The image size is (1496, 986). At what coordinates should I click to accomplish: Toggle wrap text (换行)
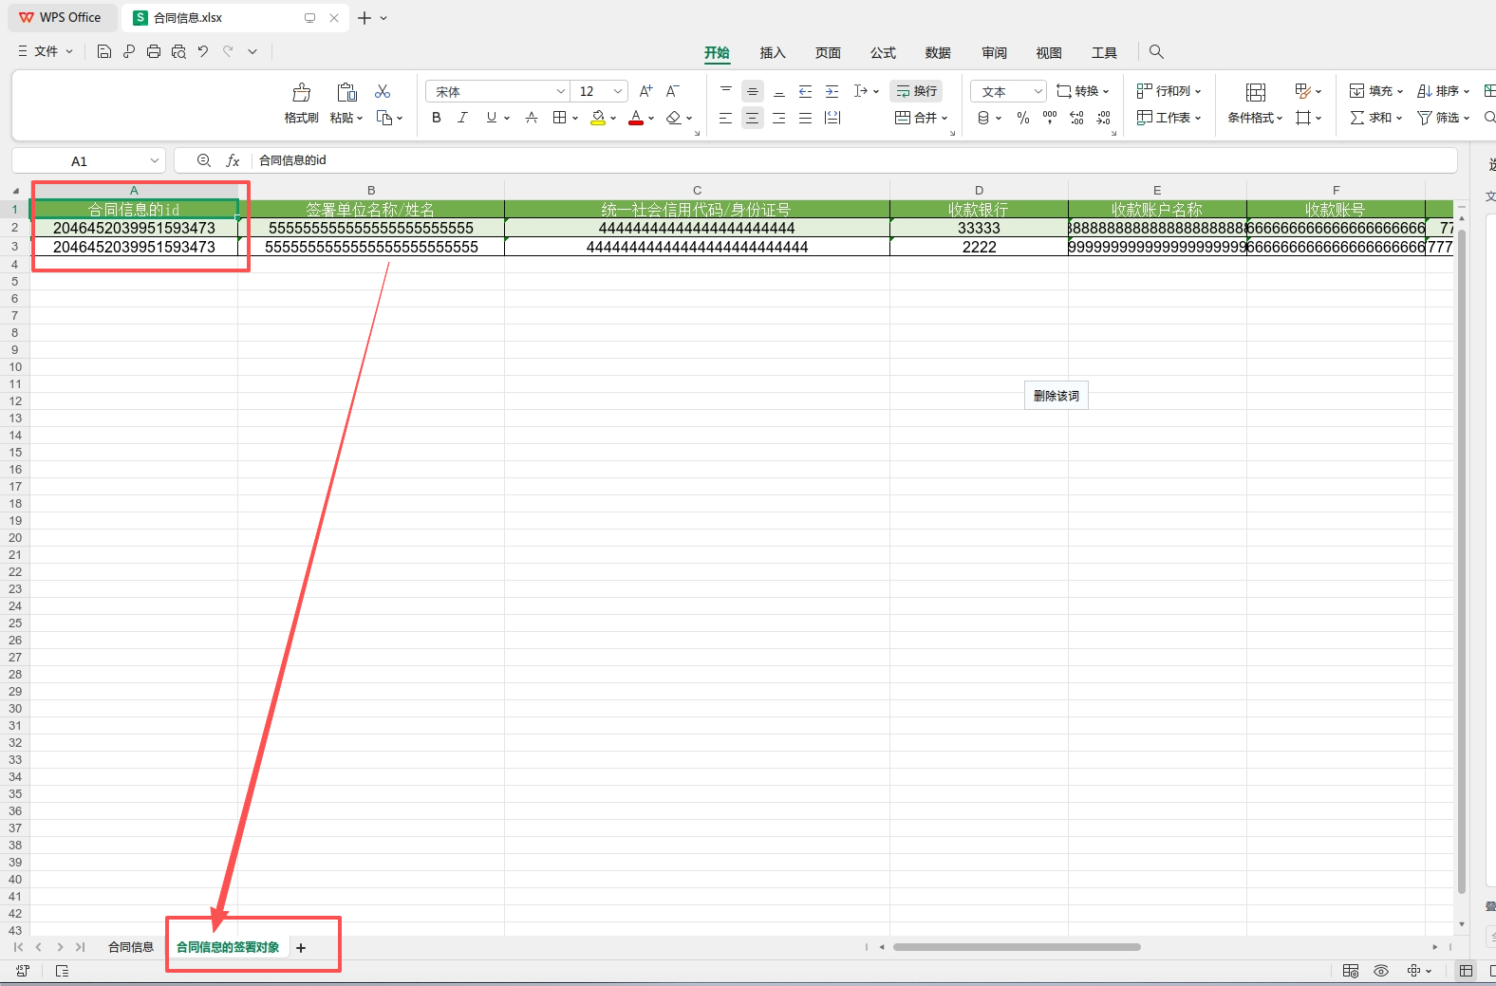(x=916, y=91)
